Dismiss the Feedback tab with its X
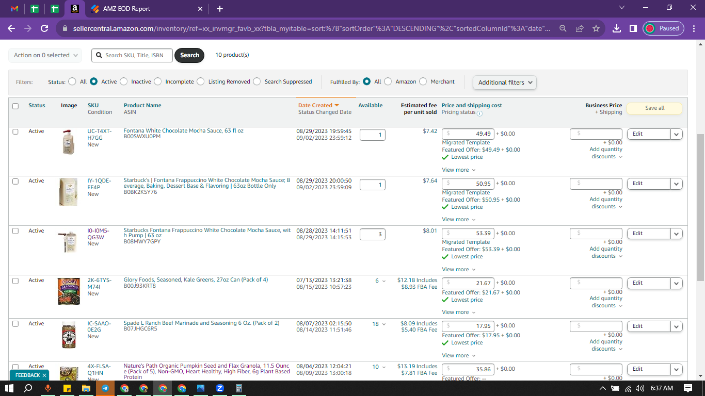 [x=44, y=375]
